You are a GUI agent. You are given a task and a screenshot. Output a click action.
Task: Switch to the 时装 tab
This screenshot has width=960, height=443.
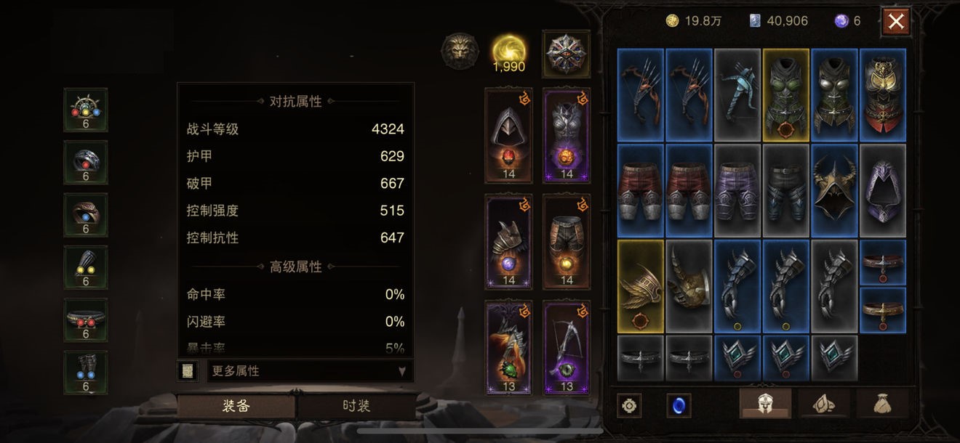point(356,406)
